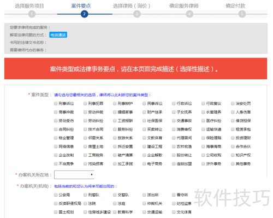Enable the 看守所 checkbox
273x218 pixels.
[x=174, y=195]
